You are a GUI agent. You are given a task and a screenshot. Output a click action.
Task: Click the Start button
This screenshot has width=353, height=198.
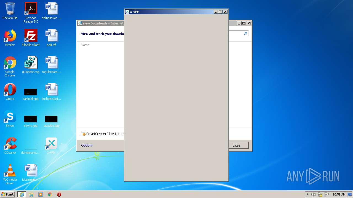pyautogui.click(x=8, y=194)
